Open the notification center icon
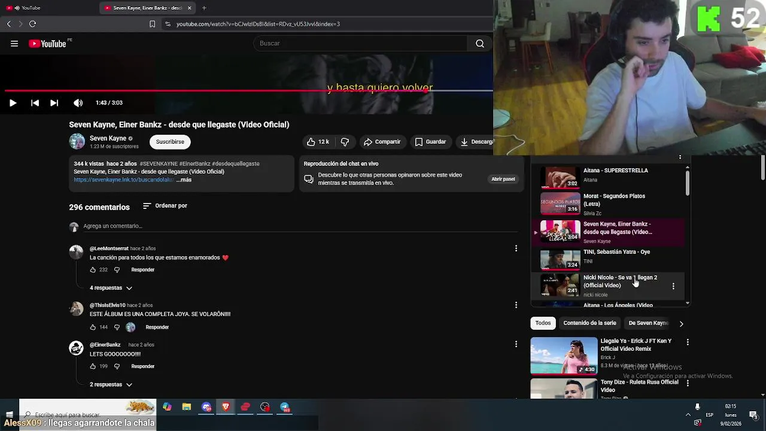The height and width of the screenshot is (431, 766). click(753, 415)
